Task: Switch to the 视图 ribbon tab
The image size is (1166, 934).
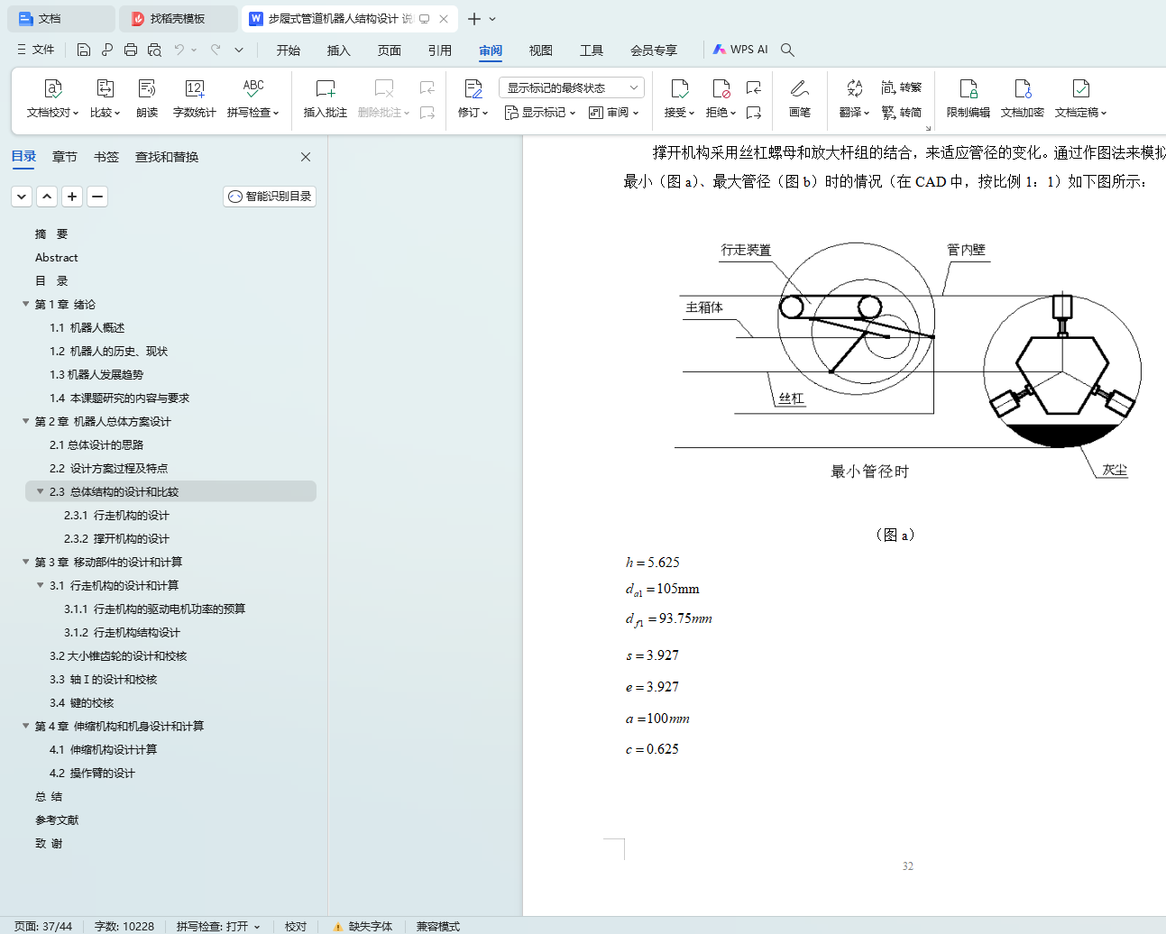Action: pyautogui.click(x=541, y=50)
